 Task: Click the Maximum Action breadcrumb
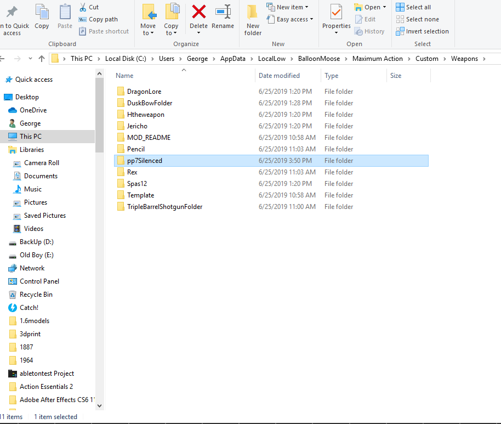pyautogui.click(x=377, y=59)
